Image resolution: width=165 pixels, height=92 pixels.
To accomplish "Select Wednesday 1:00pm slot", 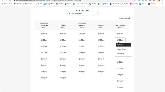I will click(120, 75).
